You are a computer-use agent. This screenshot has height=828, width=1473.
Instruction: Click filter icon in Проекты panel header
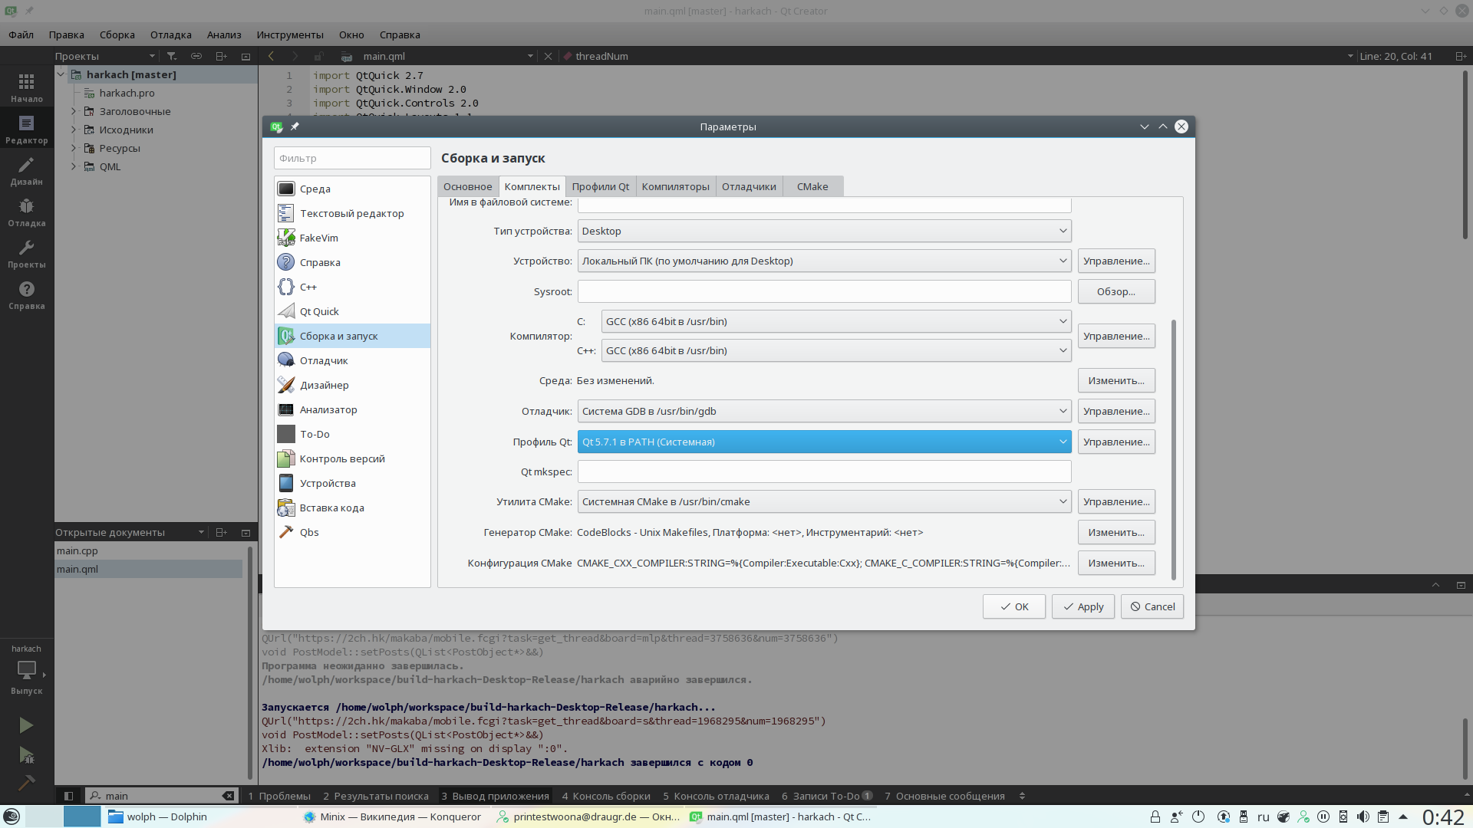(172, 56)
